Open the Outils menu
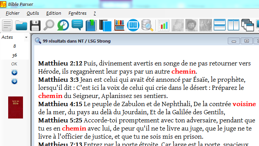The image size is (259, 146). (33, 13)
